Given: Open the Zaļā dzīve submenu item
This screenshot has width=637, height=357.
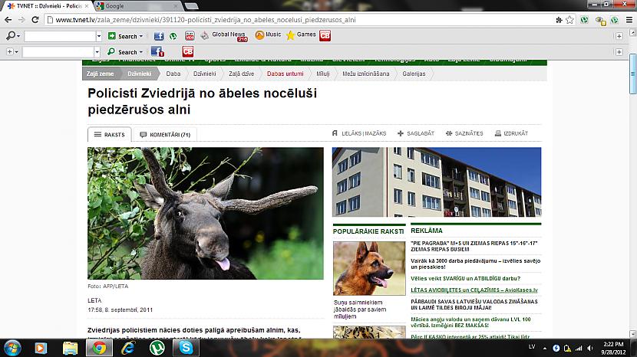Looking at the screenshot, I should (241, 74).
